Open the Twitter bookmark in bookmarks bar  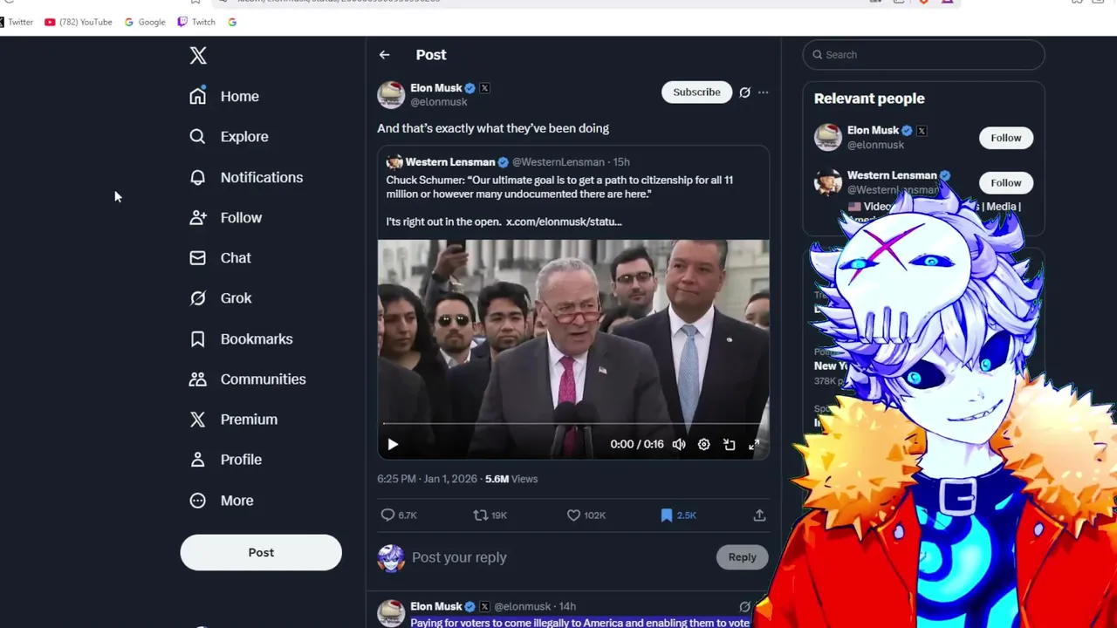click(16, 22)
